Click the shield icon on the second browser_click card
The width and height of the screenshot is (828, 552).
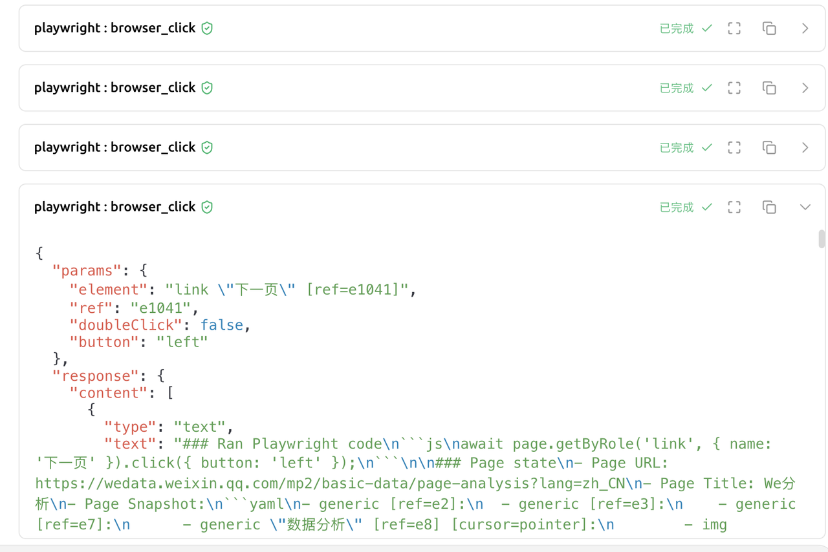click(x=207, y=88)
